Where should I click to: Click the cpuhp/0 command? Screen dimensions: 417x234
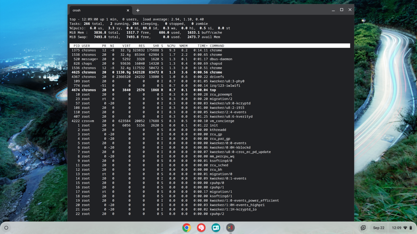(x=217, y=183)
